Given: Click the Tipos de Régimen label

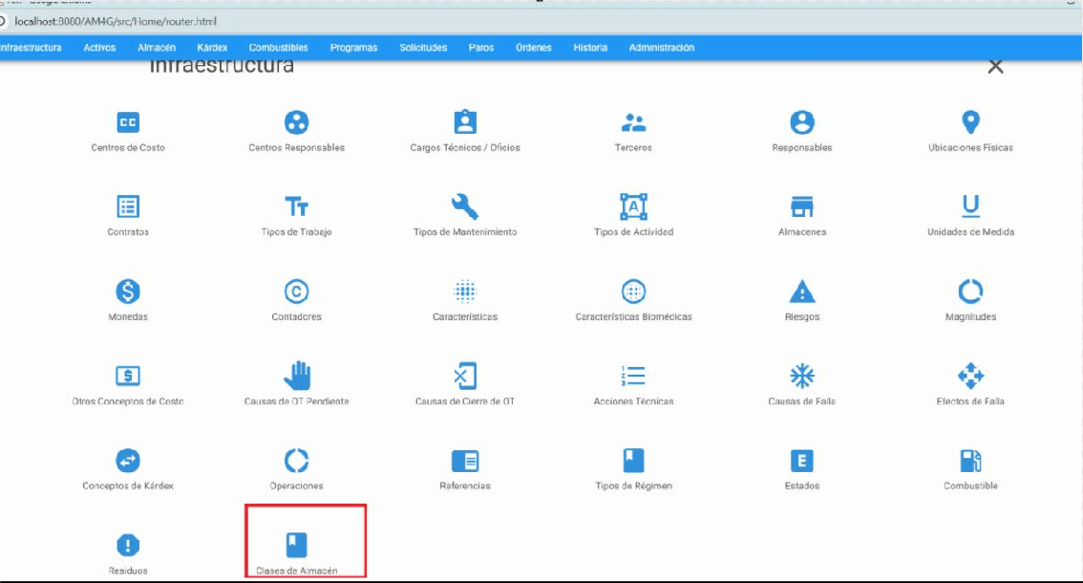Looking at the screenshot, I should point(634,486).
